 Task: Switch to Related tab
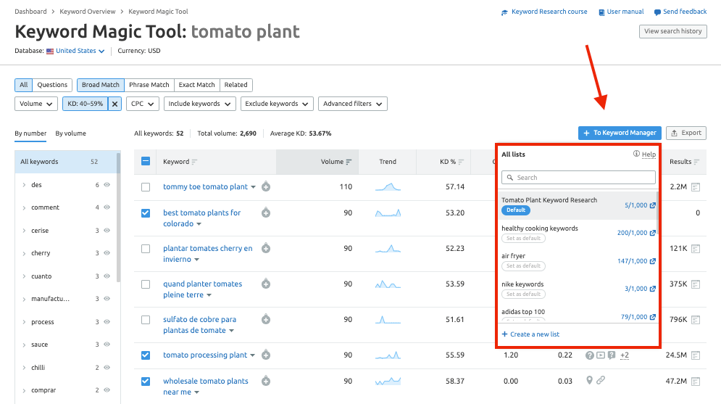(236, 85)
